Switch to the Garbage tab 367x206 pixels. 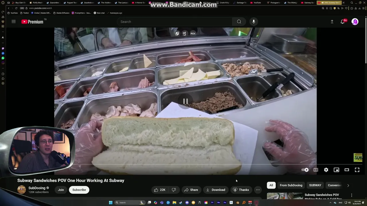pos(240,3)
